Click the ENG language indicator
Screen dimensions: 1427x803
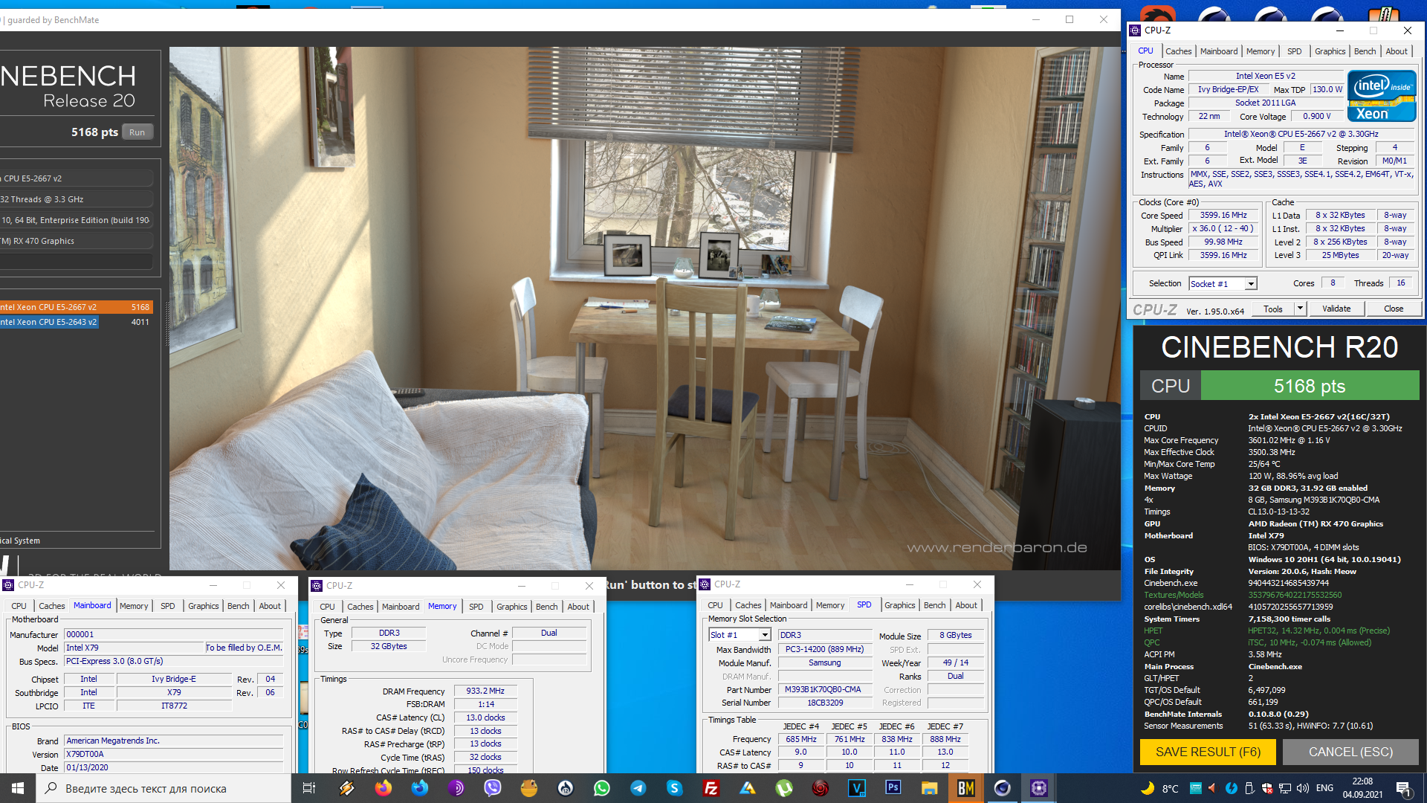click(x=1324, y=788)
